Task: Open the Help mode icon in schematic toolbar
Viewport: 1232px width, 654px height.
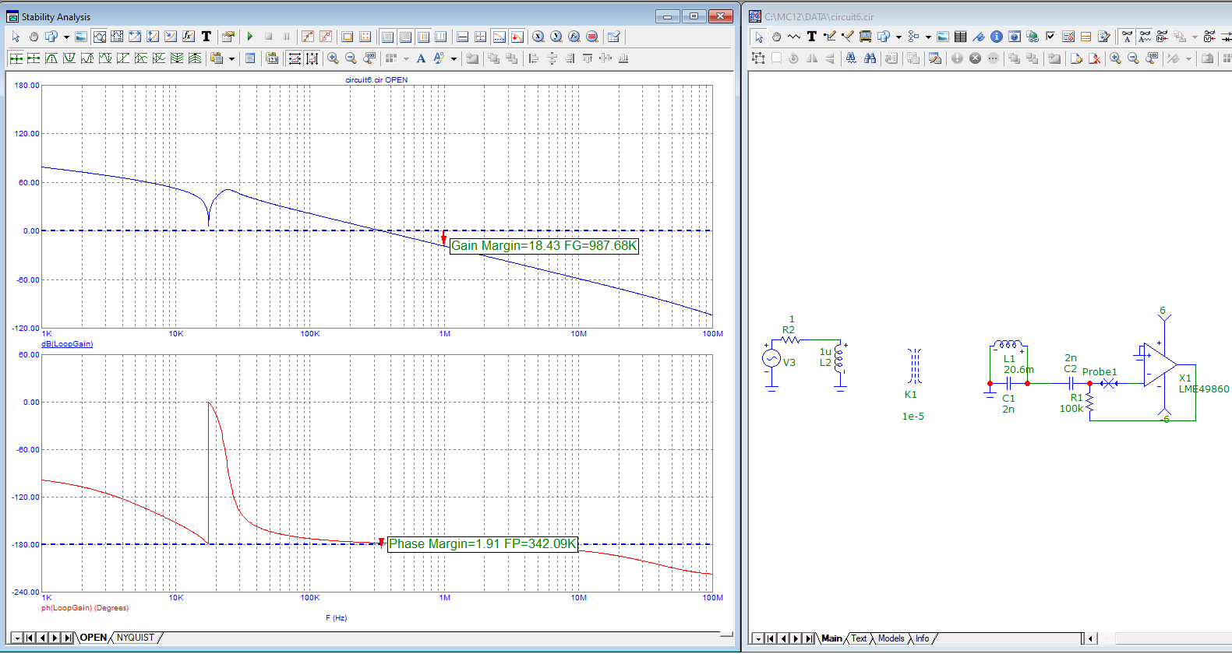Action: (x=1015, y=37)
